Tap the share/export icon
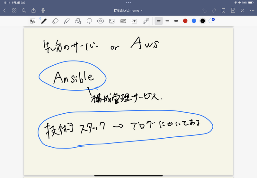 pyautogui.click(x=33, y=11)
